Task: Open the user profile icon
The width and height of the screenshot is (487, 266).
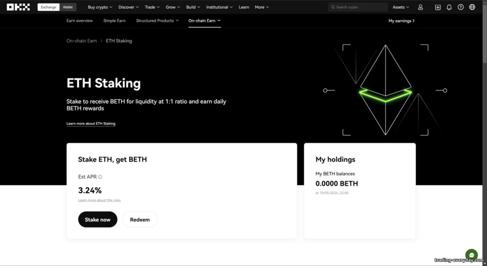Action: (x=420, y=7)
